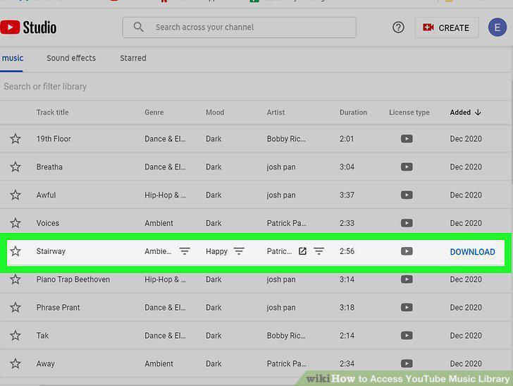Sort by the Genre column header
The image size is (513, 386).
[x=154, y=112]
